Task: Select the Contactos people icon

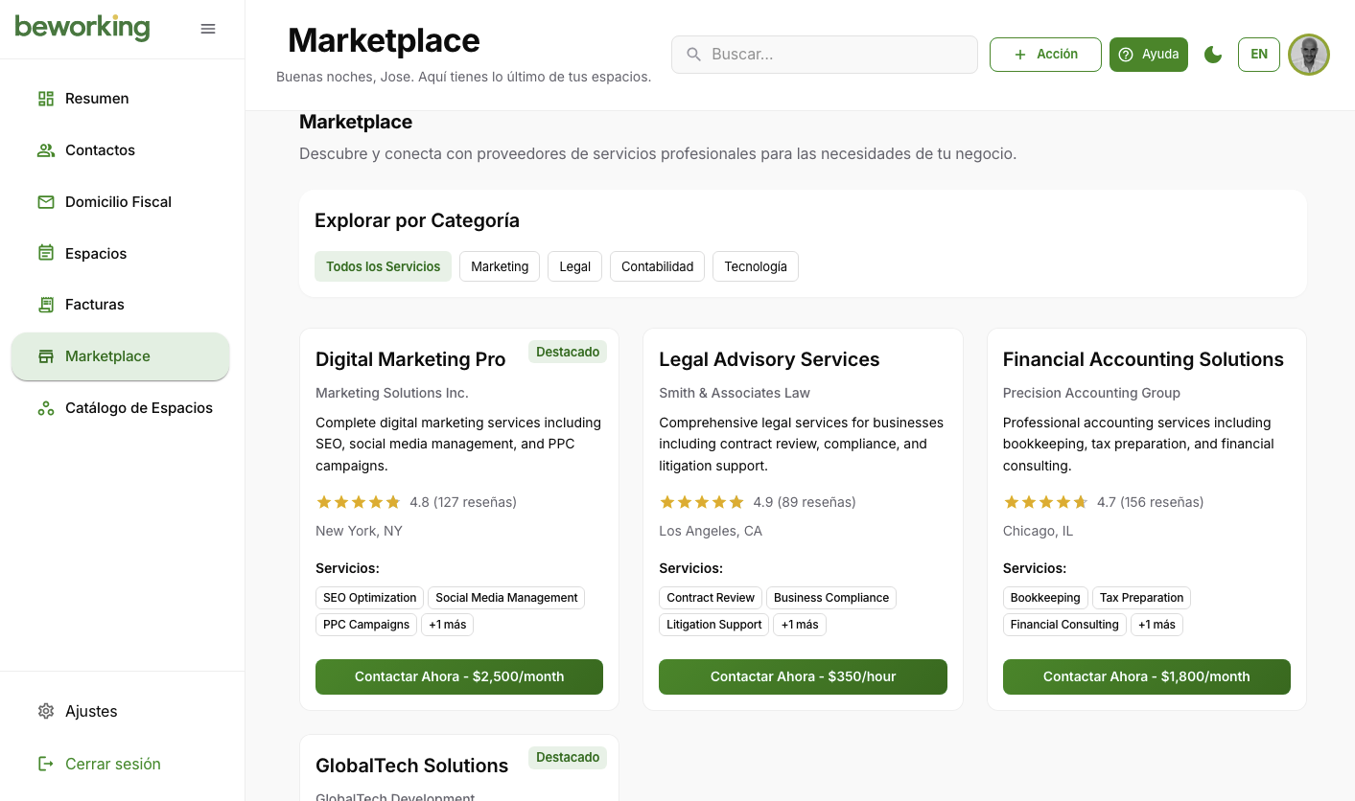Action: coord(45,149)
